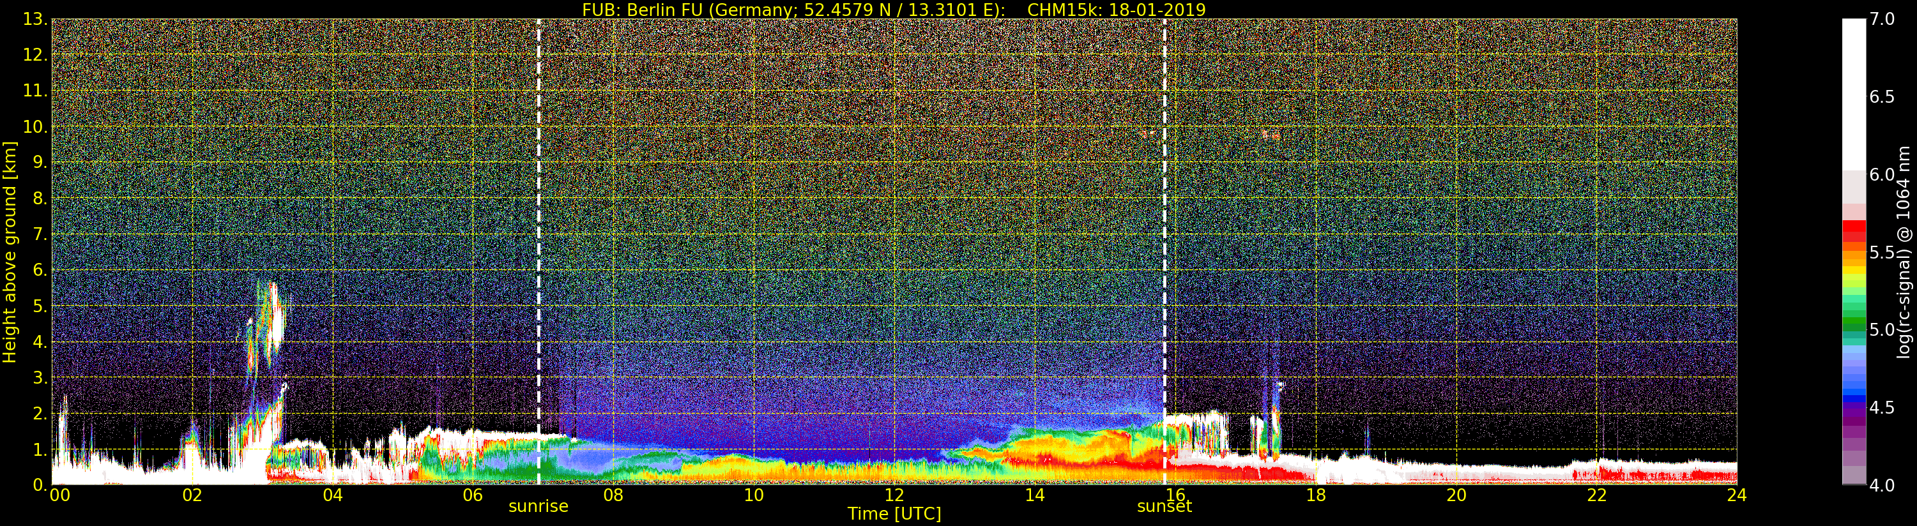
Task: Click the "04" time tick label
Action: click(x=333, y=495)
